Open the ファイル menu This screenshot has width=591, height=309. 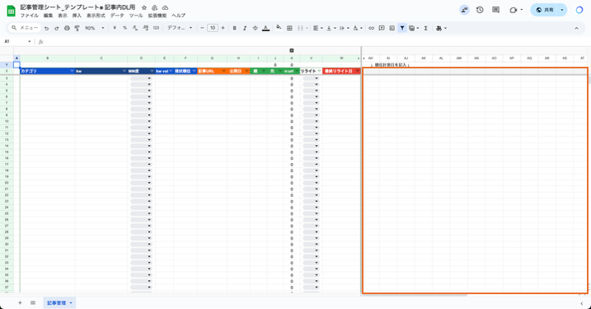[30, 16]
